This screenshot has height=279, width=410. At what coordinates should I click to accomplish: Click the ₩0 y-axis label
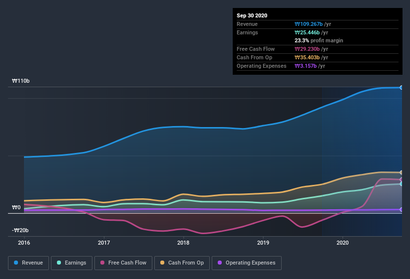(16, 208)
